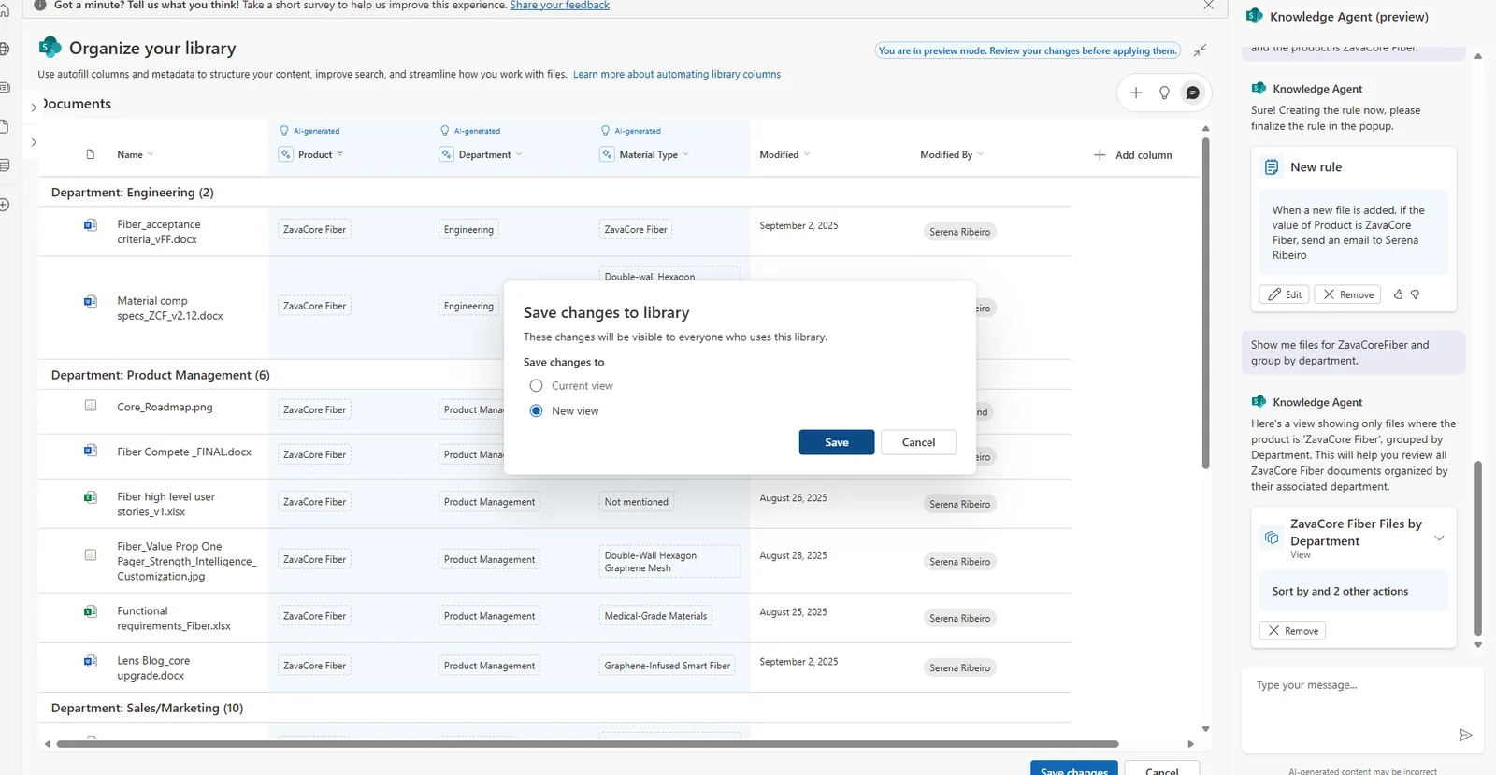Screen dimensions: 1496x775
Task: Select Department: Engineering (2) group header
Action: [133, 193]
